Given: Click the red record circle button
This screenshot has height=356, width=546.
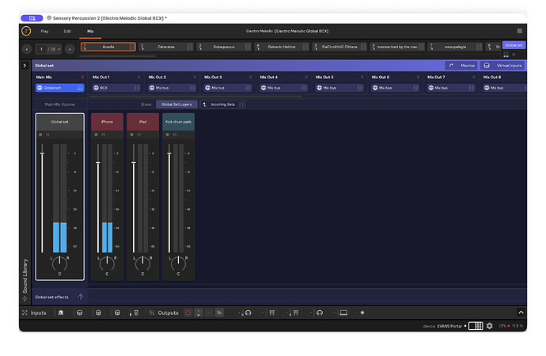Looking at the screenshot, I should (x=188, y=312).
